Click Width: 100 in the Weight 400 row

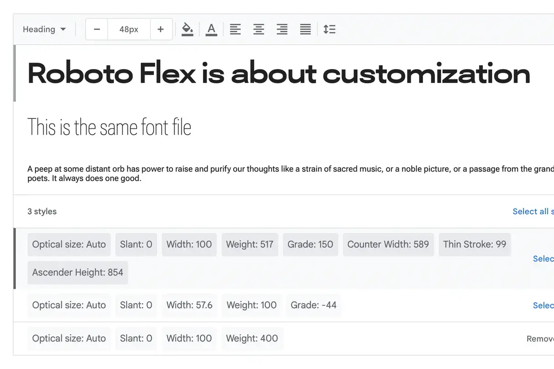(189, 339)
